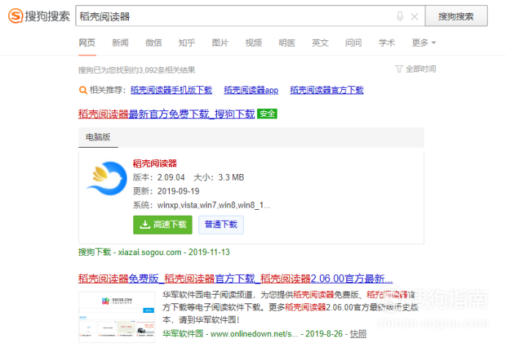This screenshot has height=348, width=506.
Task: Click the 搜狗已为您找到约3,092条相关结果 text
Action: click(137, 70)
